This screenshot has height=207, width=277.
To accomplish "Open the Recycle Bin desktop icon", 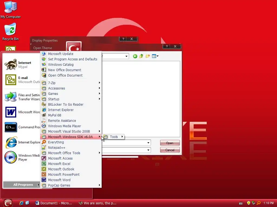I will (11, 32).
